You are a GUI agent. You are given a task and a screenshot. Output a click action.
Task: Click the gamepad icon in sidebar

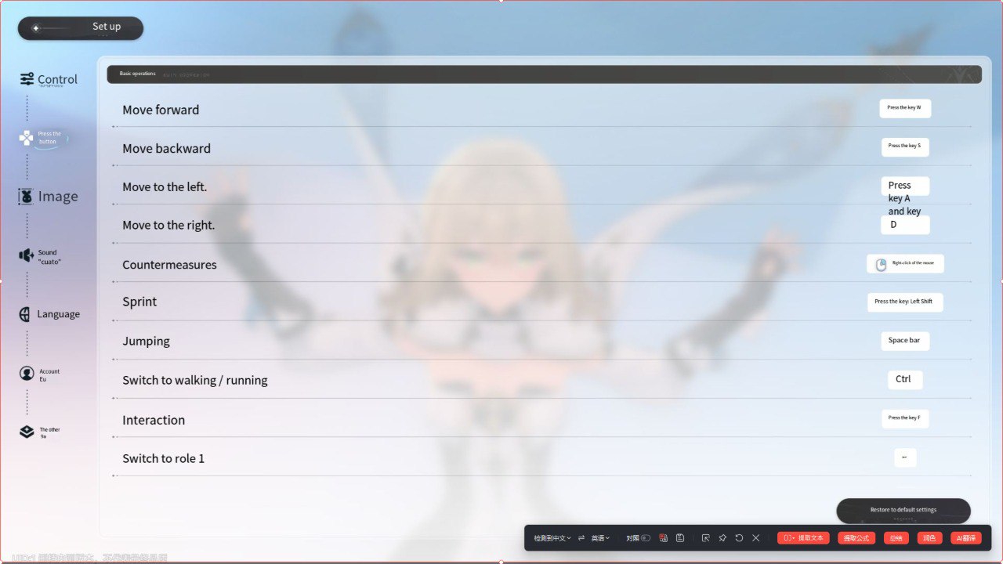(x=27, y=138)
